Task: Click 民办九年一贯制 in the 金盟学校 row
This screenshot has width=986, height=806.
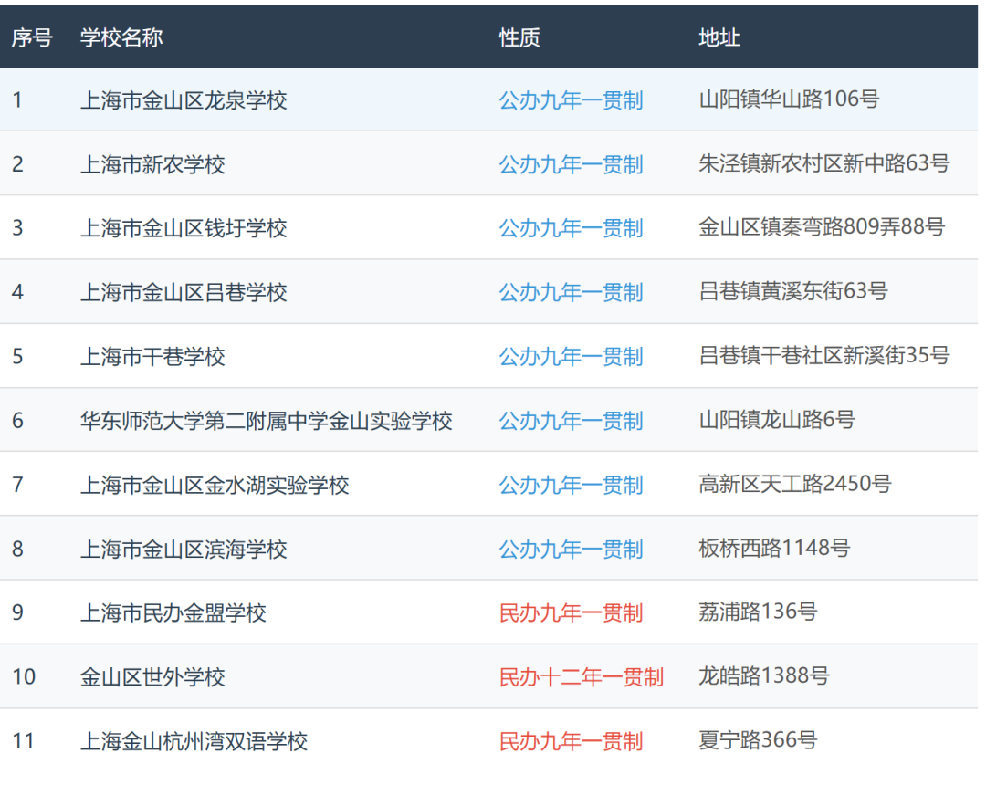Action: click(x=571, y=613)
